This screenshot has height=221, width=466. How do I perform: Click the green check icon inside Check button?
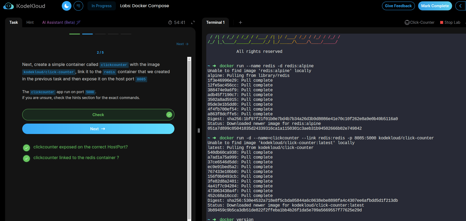pyautogui.click(x=169, y=115)
